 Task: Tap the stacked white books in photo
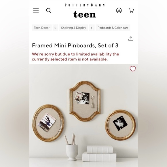99,154
